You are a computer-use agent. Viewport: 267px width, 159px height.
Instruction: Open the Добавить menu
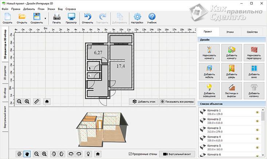click(29, 9)
